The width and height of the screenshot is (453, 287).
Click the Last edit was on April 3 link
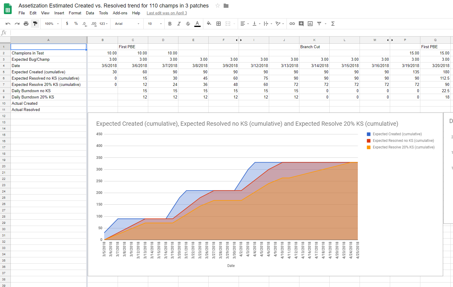pos(167,13)
